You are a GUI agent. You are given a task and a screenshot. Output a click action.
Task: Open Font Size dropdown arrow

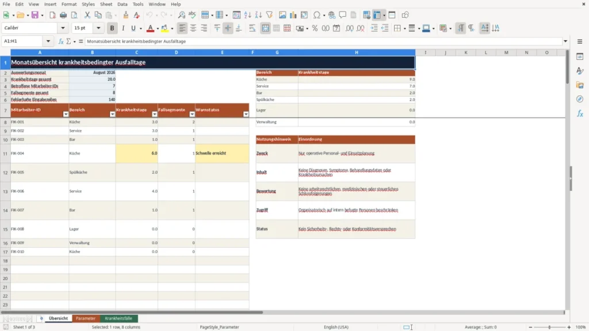(x=98, y=28)
